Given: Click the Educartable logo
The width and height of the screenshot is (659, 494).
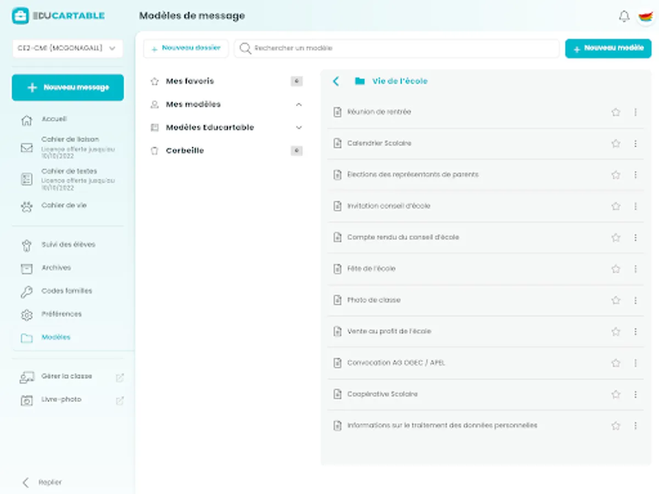Looking at the screenshot, I should pos(58,16).
